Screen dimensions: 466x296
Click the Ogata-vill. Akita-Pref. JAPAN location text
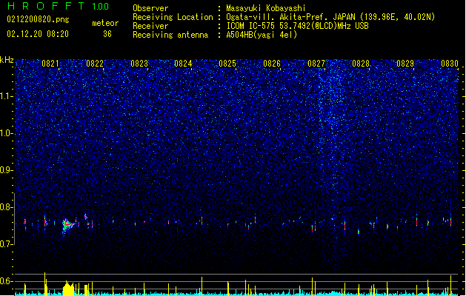point(330,17)
